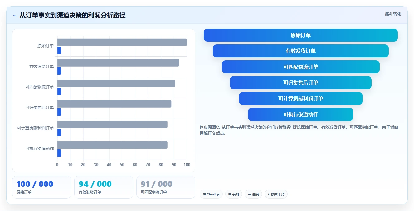Click the gray bar for 可匹配物流订单
Screen dimensions: 414x211
click(116, 83)
